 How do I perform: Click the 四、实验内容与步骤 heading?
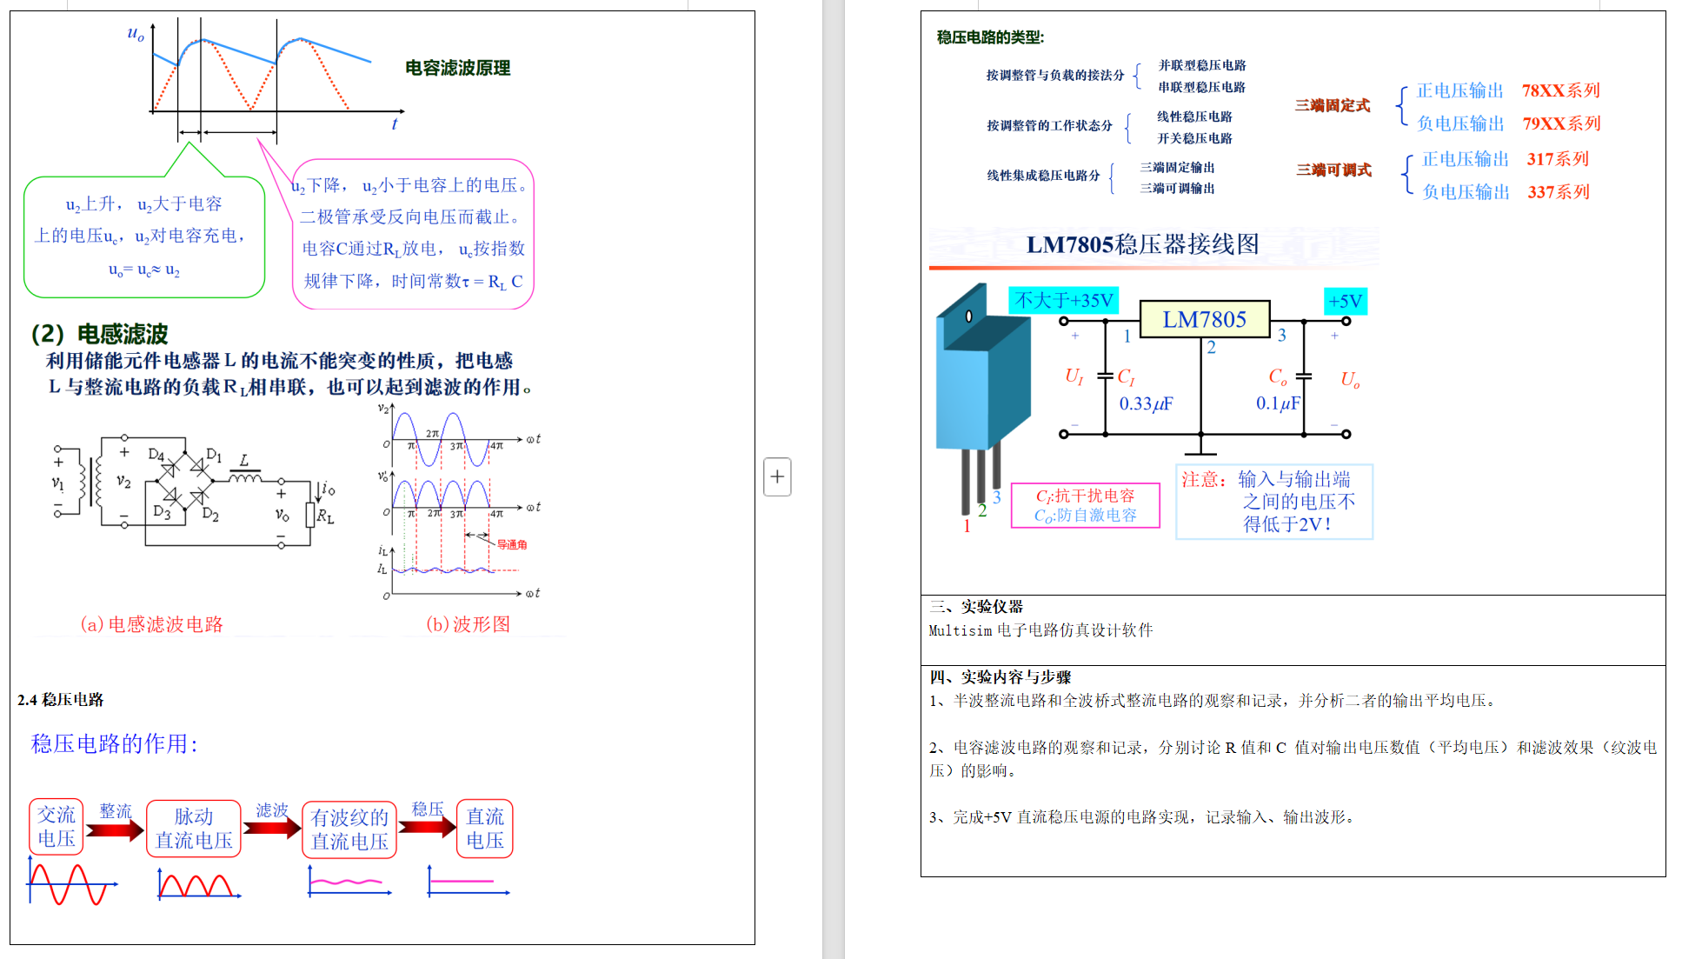pos(1000,676)
